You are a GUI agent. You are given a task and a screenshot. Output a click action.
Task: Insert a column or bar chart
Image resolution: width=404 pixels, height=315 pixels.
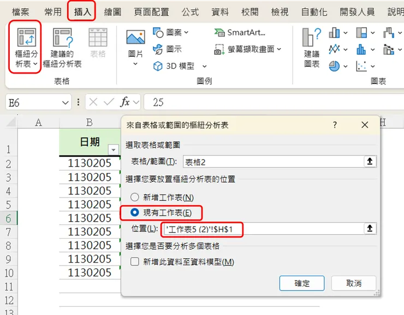[x=335, y=33]
